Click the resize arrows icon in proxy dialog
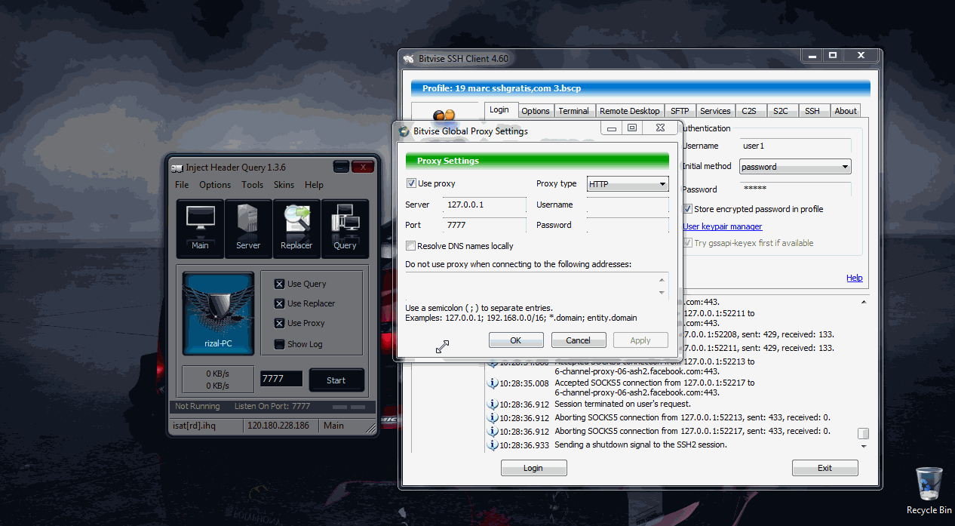 click(x=443, y=346)
